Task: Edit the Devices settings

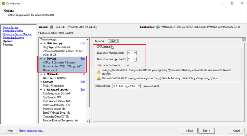Action: pyautogui.click(x=83, y=59)
